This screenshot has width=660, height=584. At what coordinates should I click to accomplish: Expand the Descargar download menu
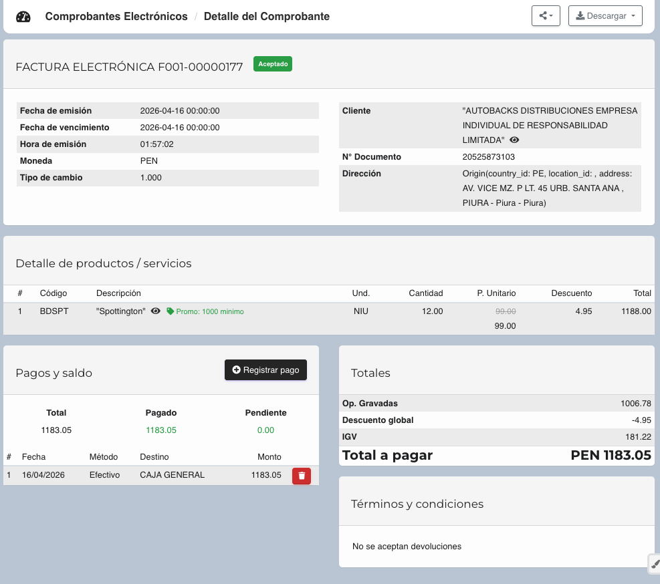click(x=605, y=16)
